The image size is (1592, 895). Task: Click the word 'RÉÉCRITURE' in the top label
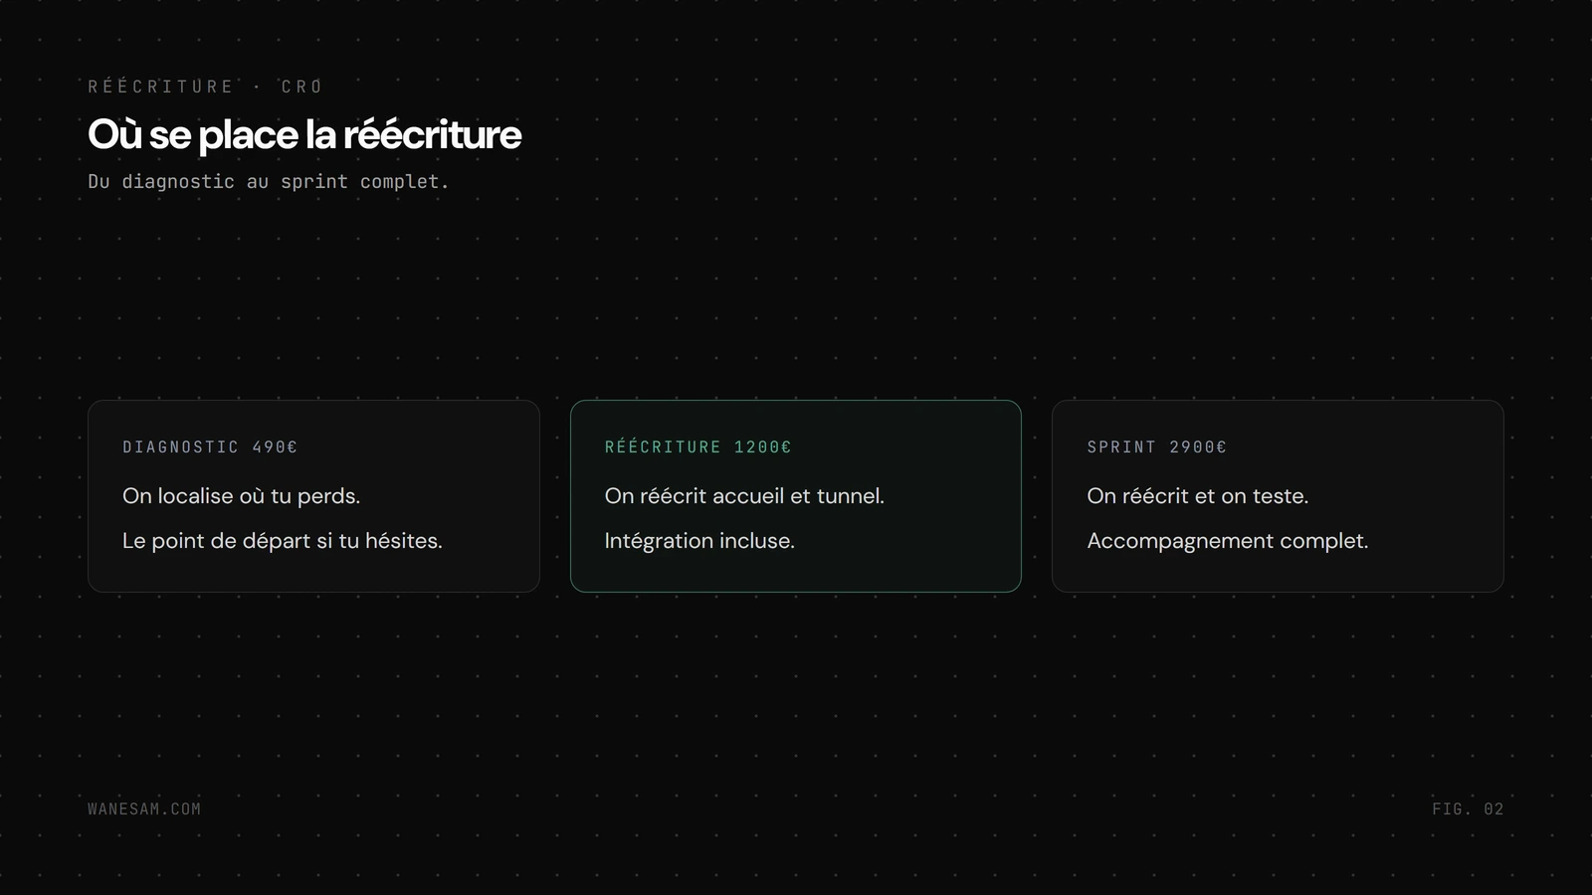click(160, 87)
